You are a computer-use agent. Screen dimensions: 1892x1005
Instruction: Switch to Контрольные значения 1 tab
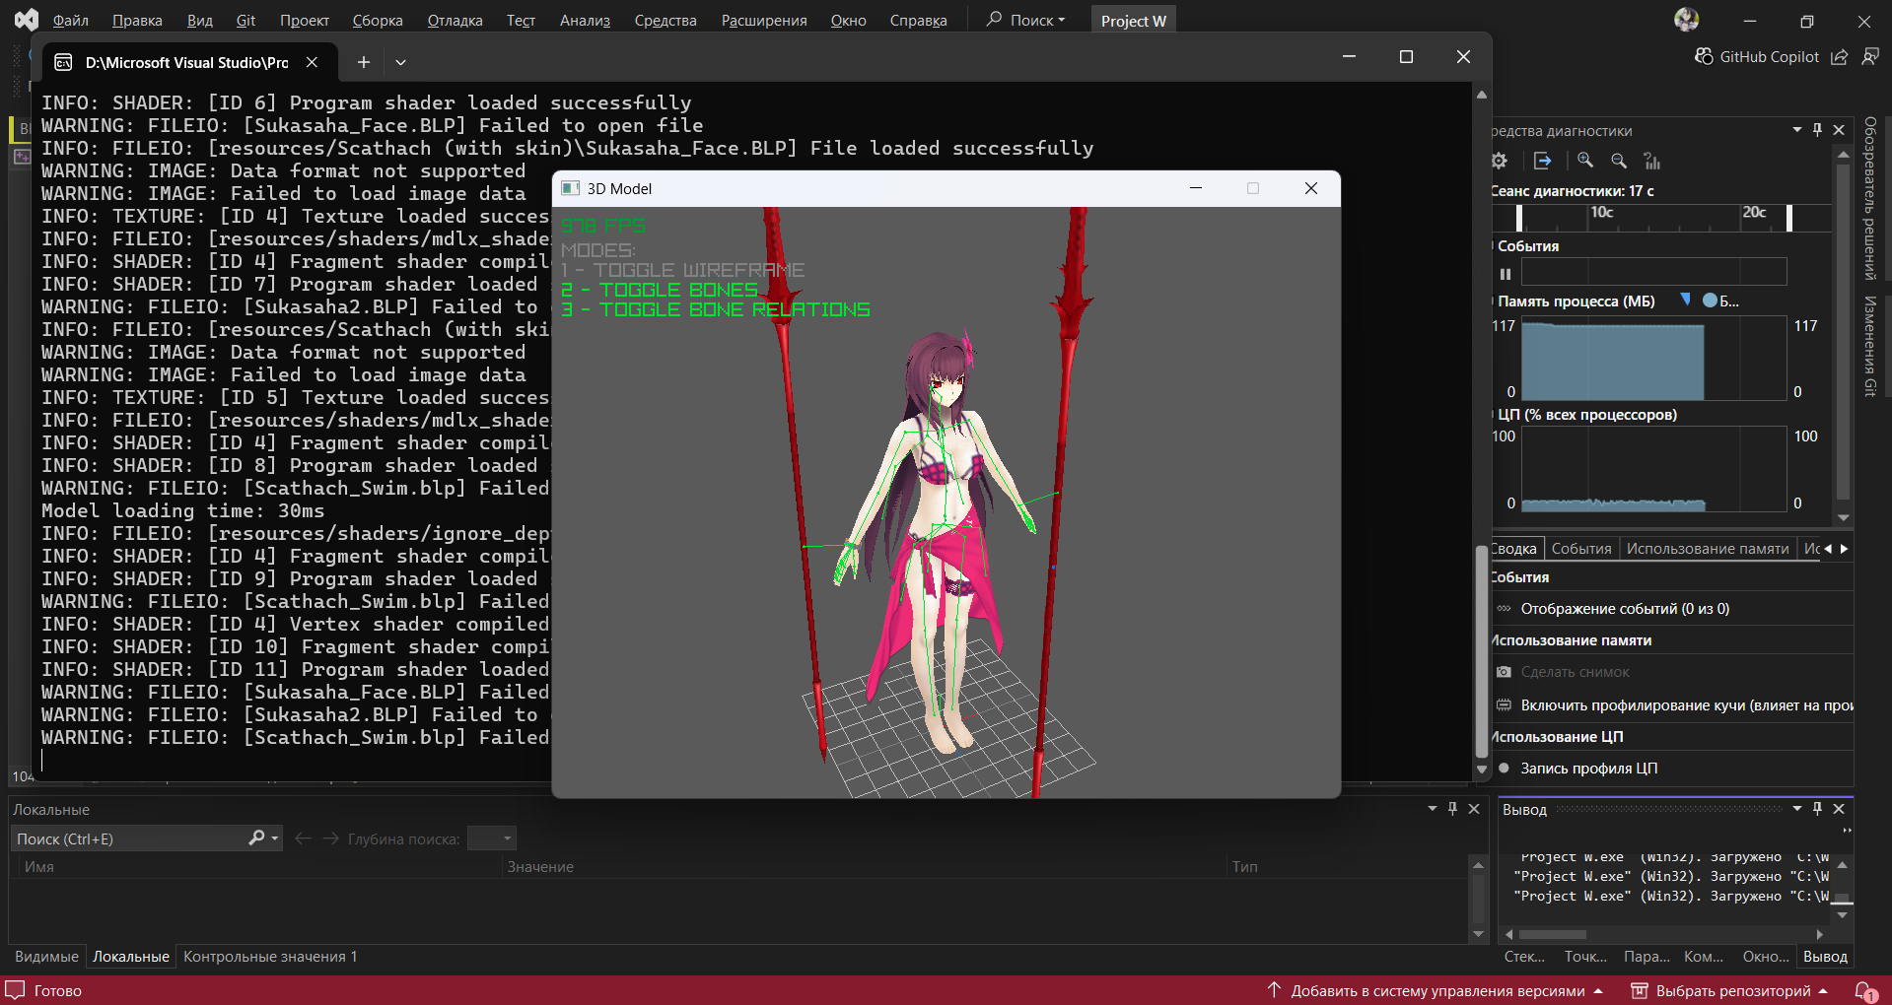tap(270, 957)
